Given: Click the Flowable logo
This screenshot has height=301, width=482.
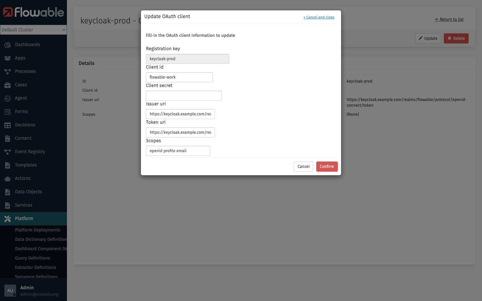Looking at the screenshot, I should click(x=33, y=12).
